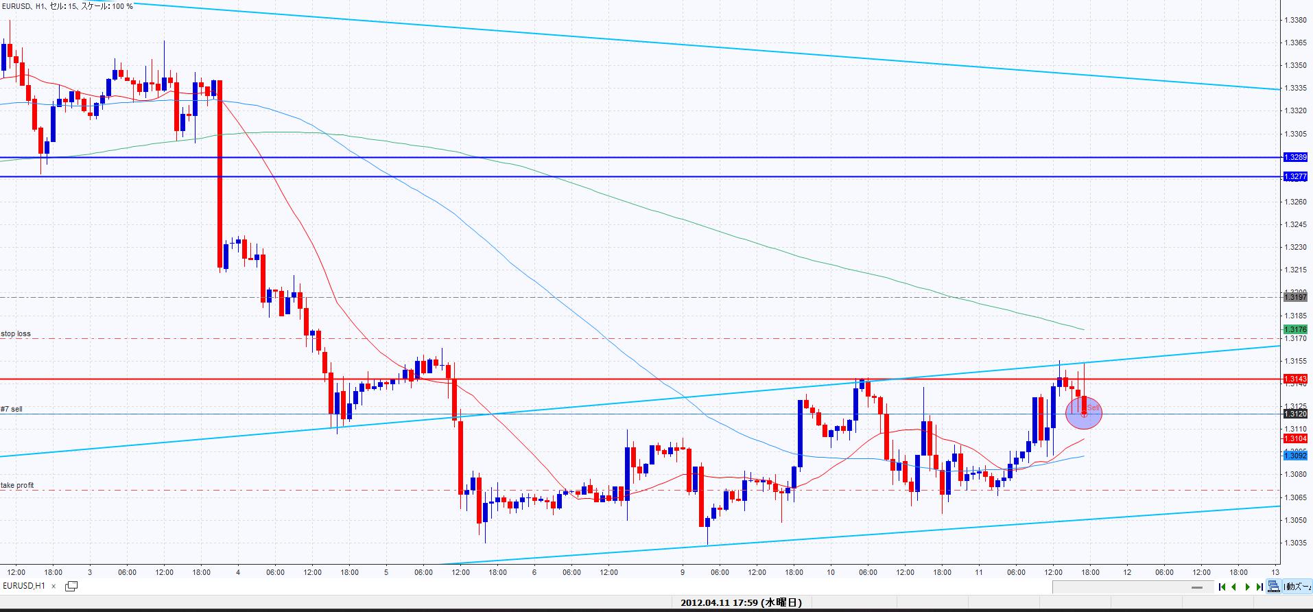The width and height of the screenshot is (1313, 612).
Task: Close the EURUSD,H1 chart tab
Action: tap(54, 586)
